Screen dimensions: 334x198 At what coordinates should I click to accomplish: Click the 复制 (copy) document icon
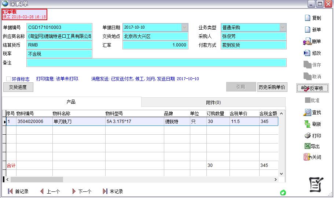pyautogui.click(x=308, y=18)
